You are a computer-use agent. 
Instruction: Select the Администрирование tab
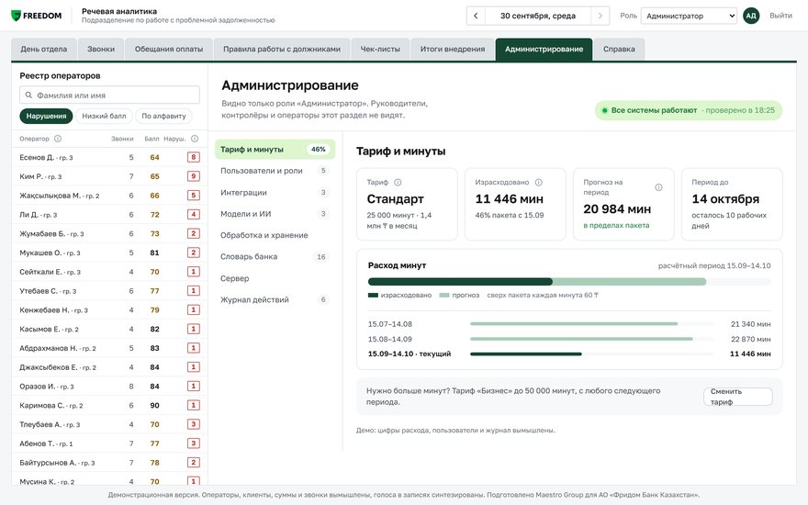544,50
